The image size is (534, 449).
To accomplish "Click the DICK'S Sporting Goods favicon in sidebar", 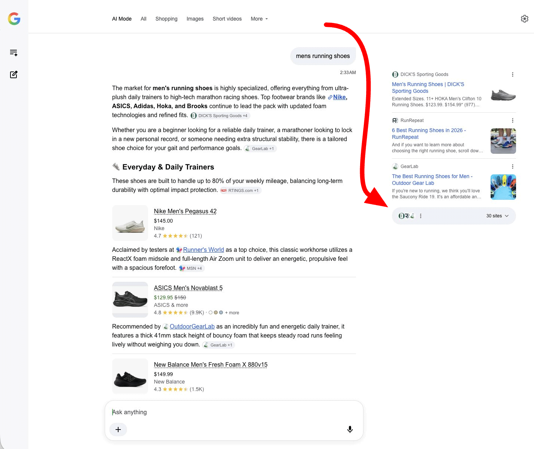I will tap(395, 74).
